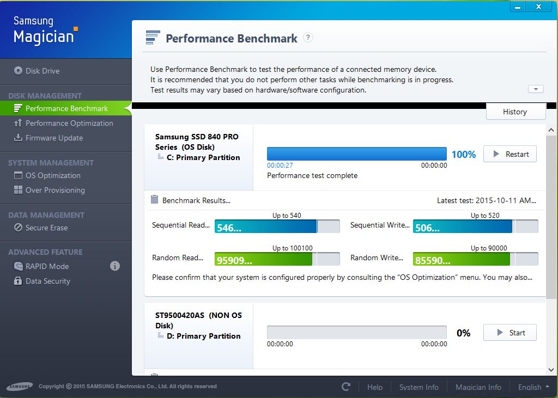558x398 pixels.
Task: Click the Performance Benchmark header icon
Action: point(153,38)
